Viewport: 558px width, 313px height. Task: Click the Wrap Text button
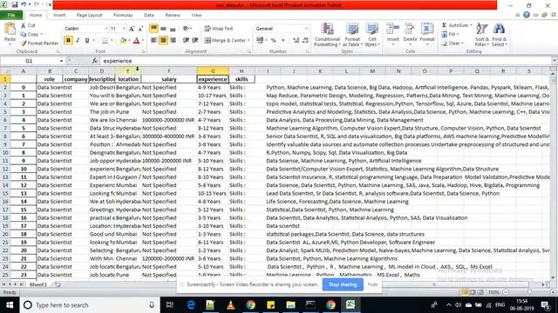pos(219,29)
